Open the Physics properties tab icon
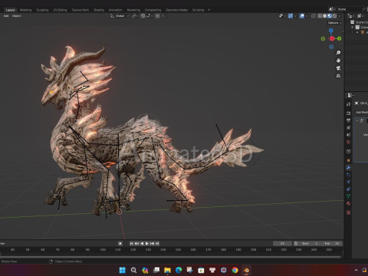Screen dimensions: 368x276 point(348,182)
